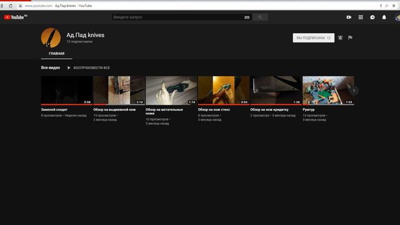The height and width of the screenshot is (225, 400).
Task: Click the channel name Ад.Пад knives
Action: (x=85, y=35)
